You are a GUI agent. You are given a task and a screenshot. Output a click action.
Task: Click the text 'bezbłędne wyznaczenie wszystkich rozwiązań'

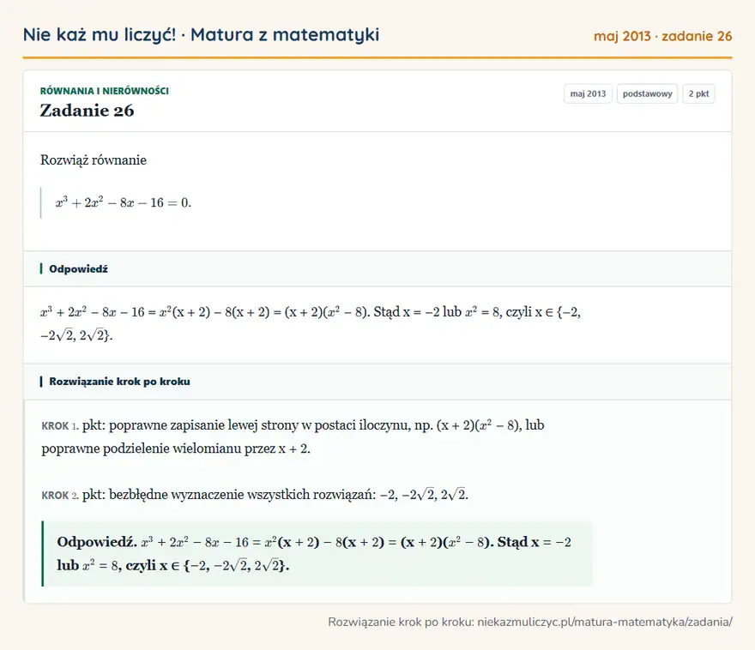[x=242, y=495]
